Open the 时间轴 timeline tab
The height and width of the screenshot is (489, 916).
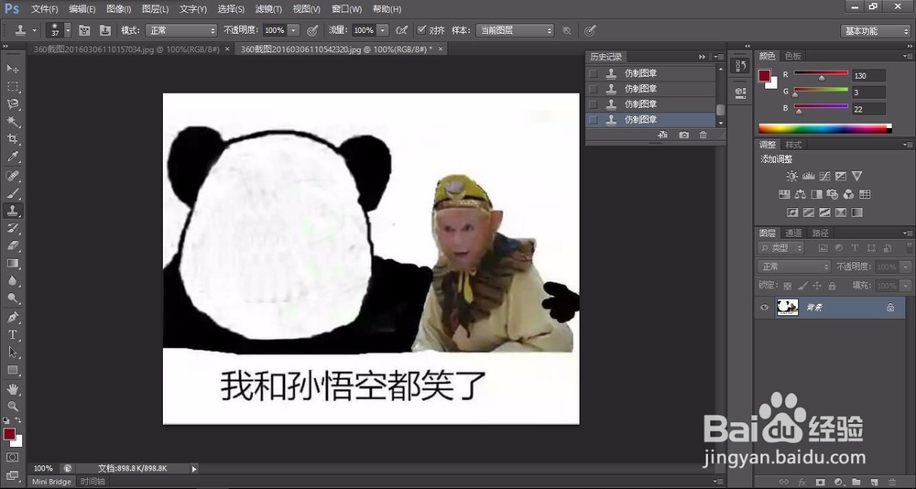[93, 482]
